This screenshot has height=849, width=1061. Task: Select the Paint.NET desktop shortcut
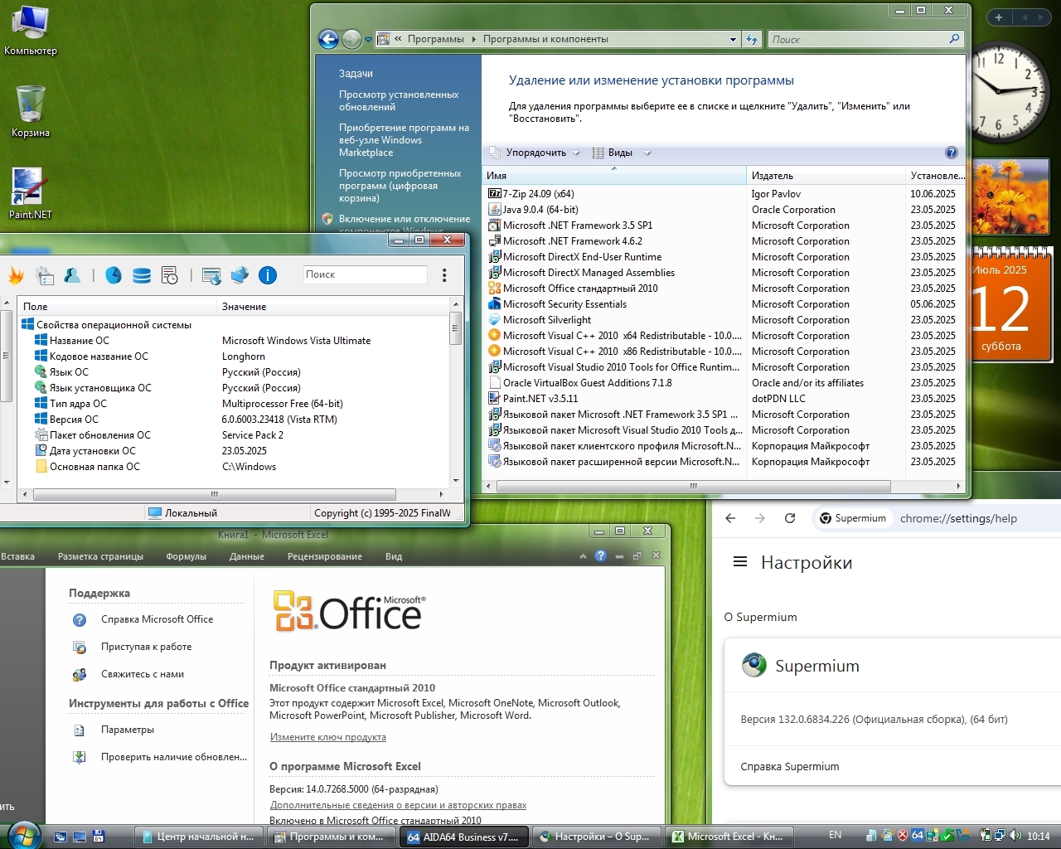pos(31,193)
